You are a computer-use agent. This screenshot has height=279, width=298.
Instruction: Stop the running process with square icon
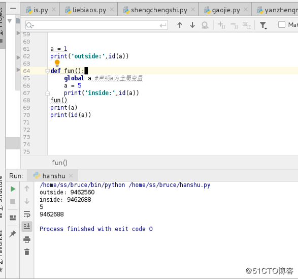(13, 202)
